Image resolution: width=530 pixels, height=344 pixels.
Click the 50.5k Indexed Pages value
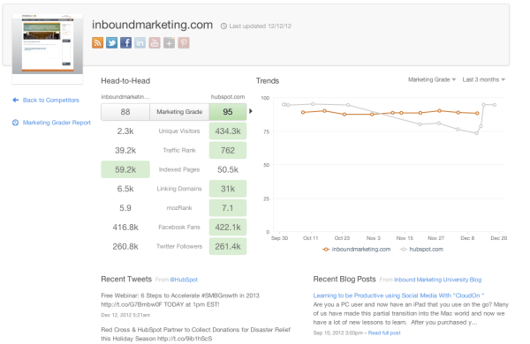tap(228, 169)
